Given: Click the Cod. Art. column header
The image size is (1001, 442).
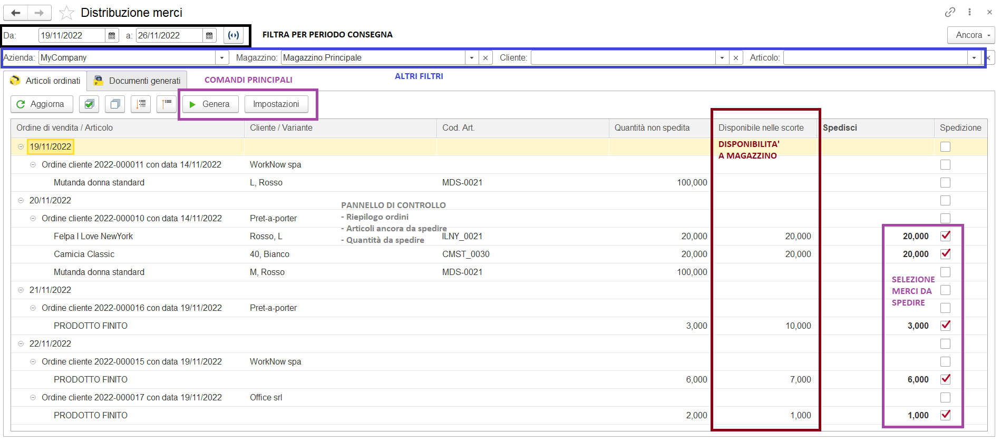Looking at the screenshot, I should click(x=523, y=128).
